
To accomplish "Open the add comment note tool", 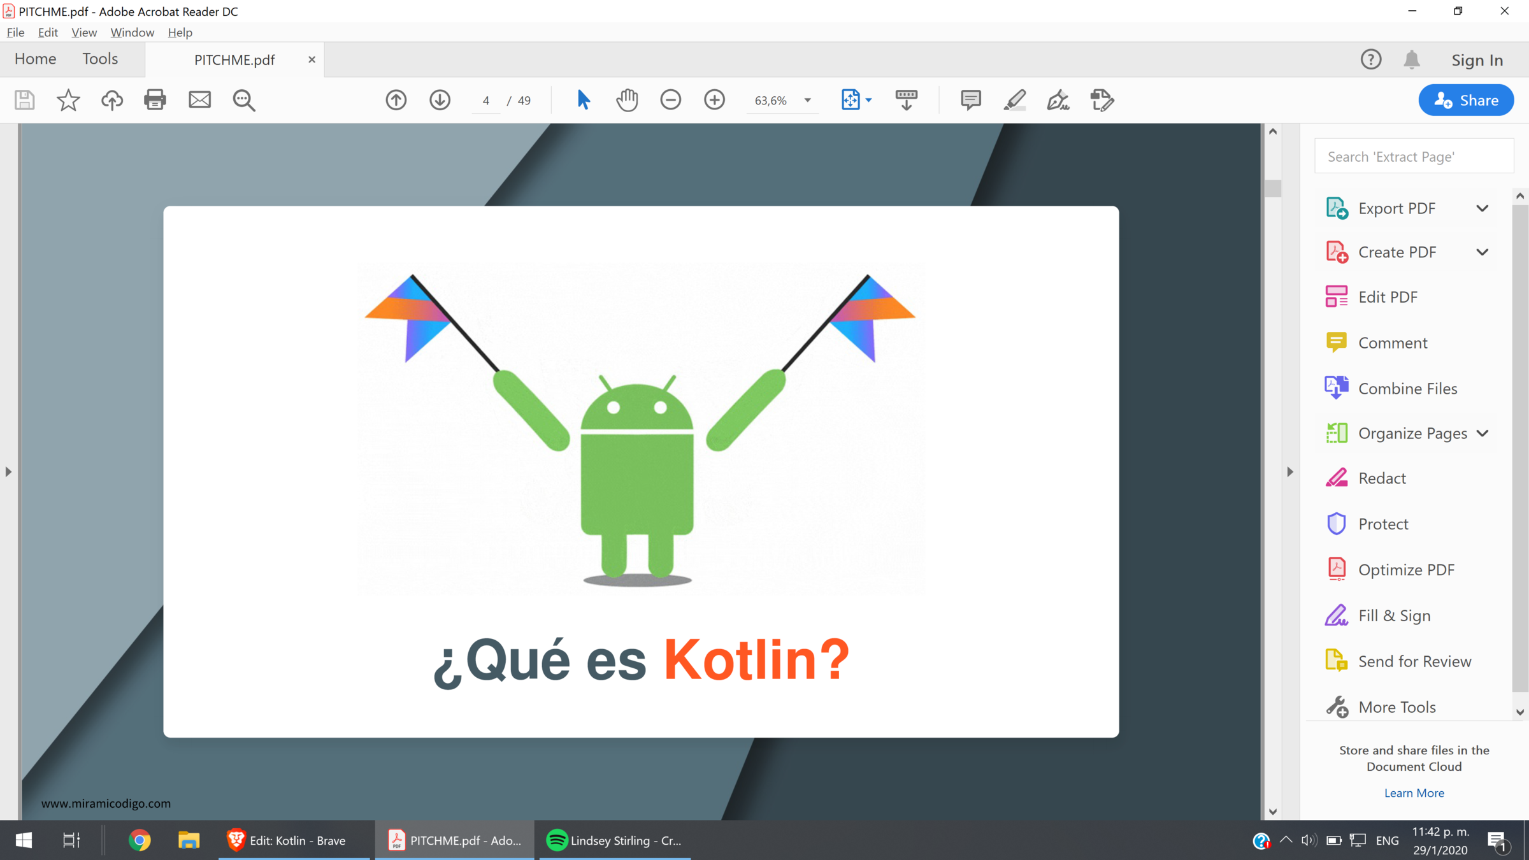I will pyautogui.click(x=970, y=100).
